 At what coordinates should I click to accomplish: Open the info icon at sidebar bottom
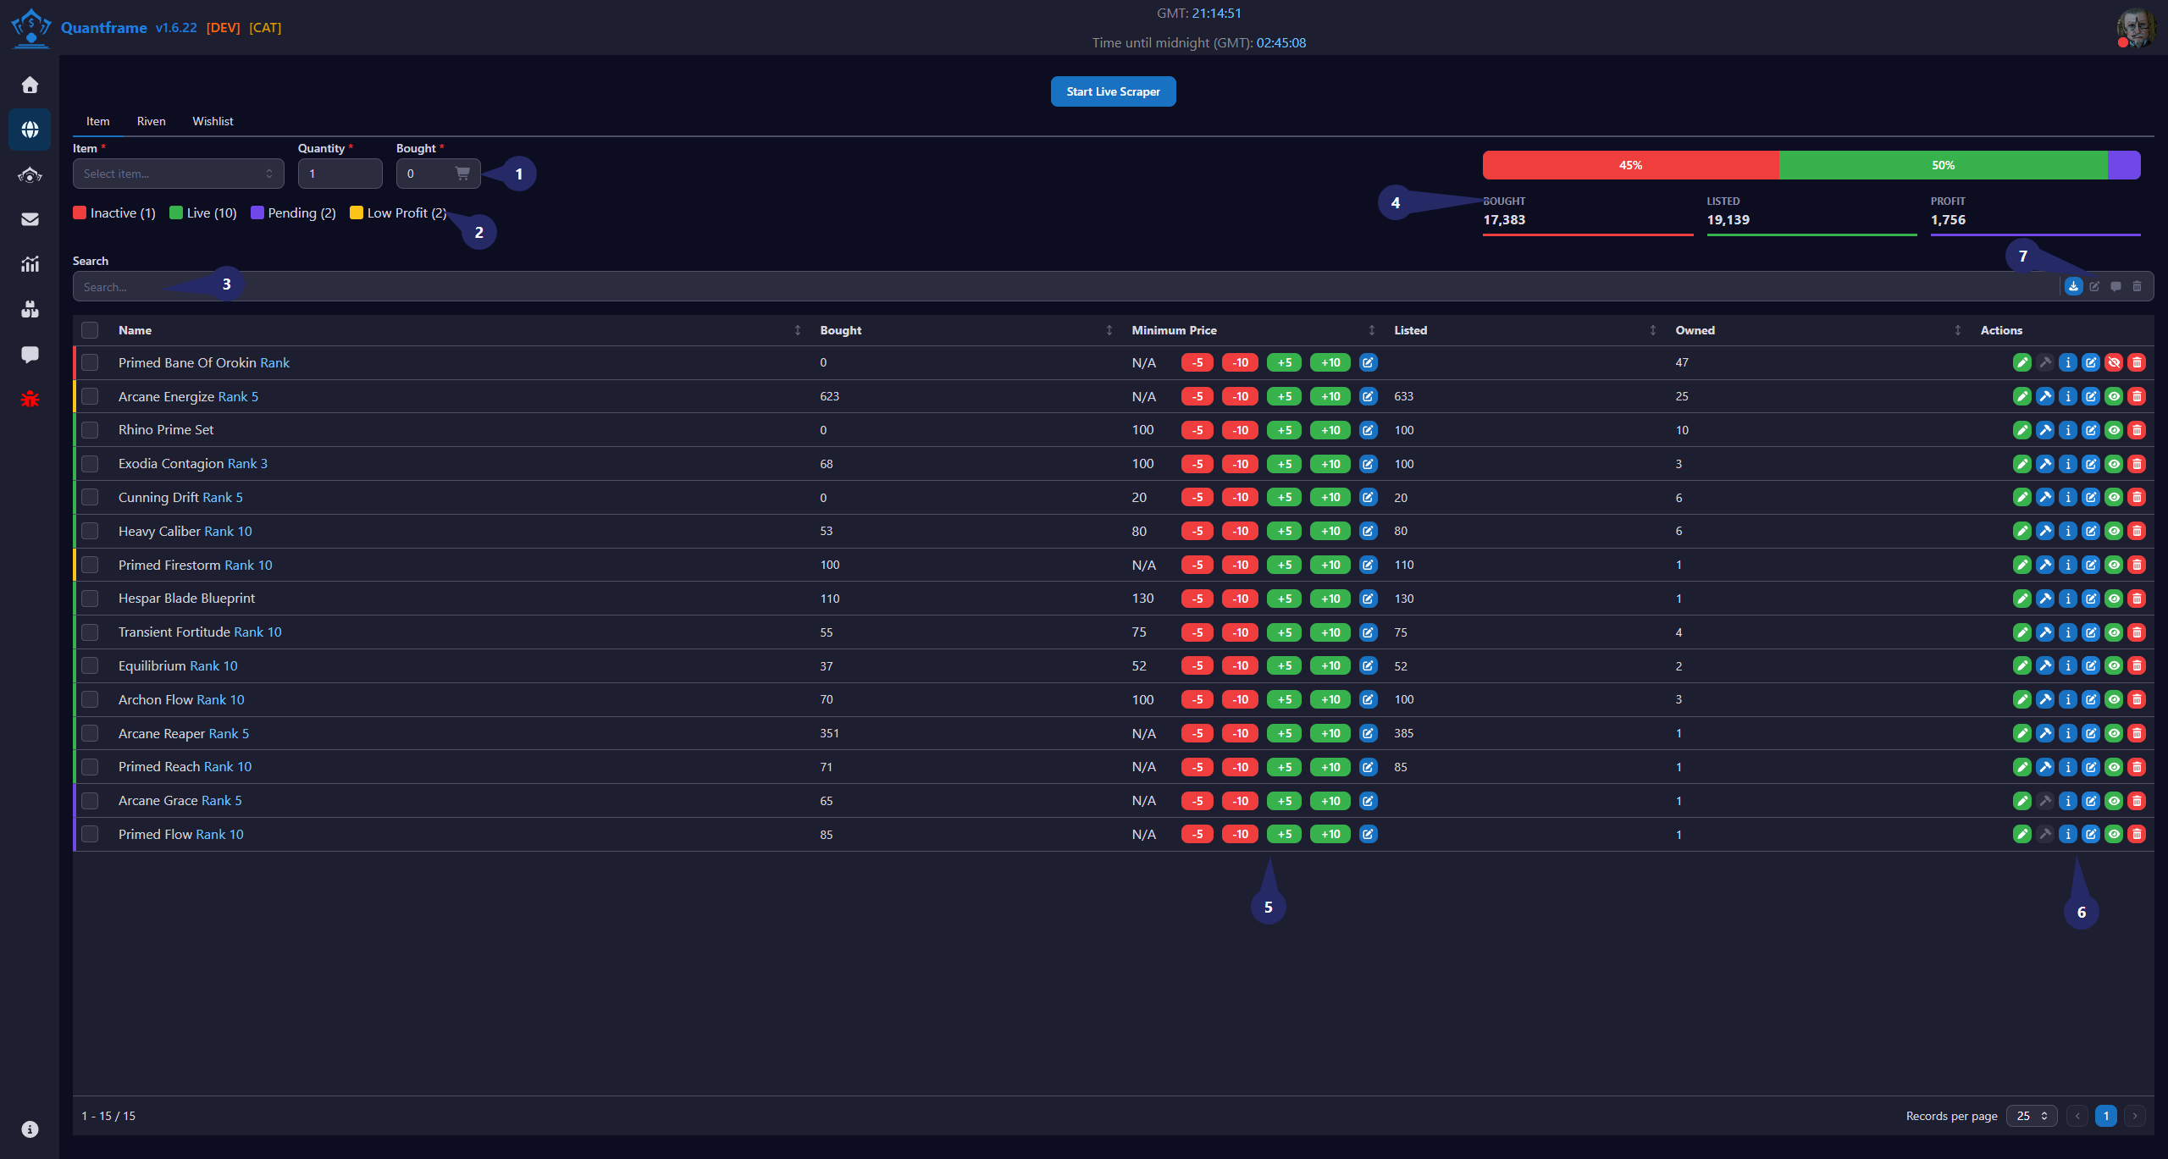pos(30,1129)
